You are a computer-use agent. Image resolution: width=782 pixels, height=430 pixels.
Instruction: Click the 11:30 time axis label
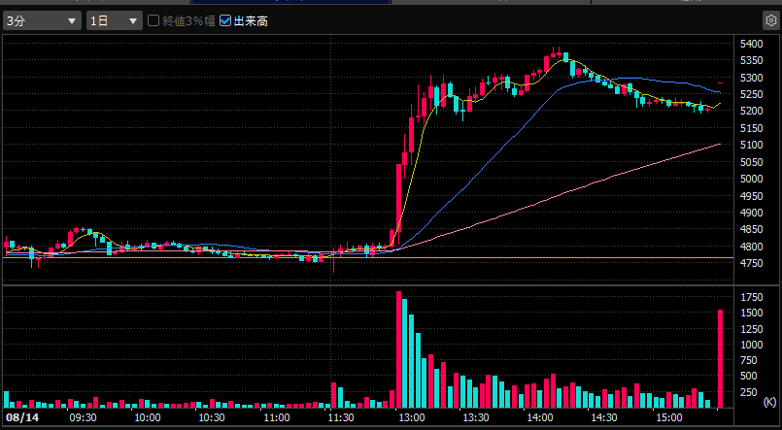pyautogui.click(x=341, y=417)
